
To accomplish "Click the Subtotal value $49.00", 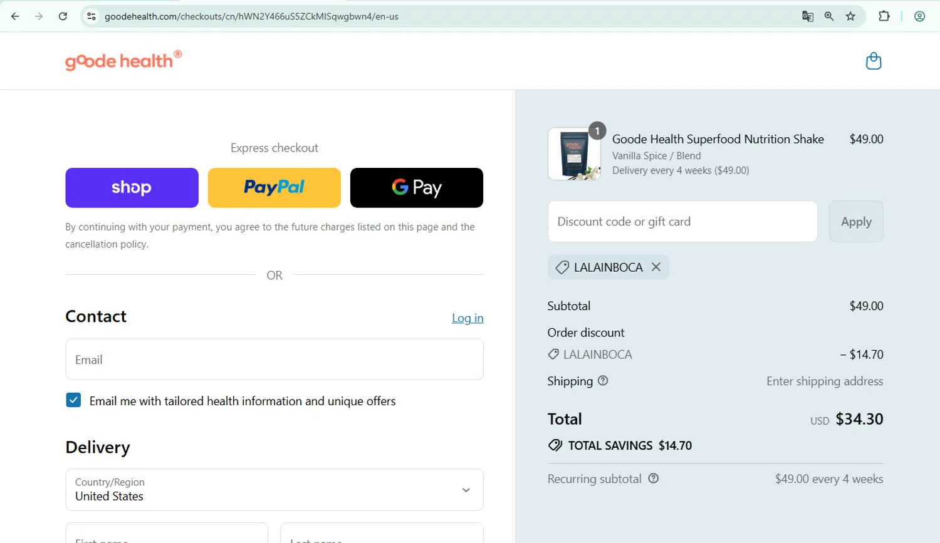I will 866,306.
